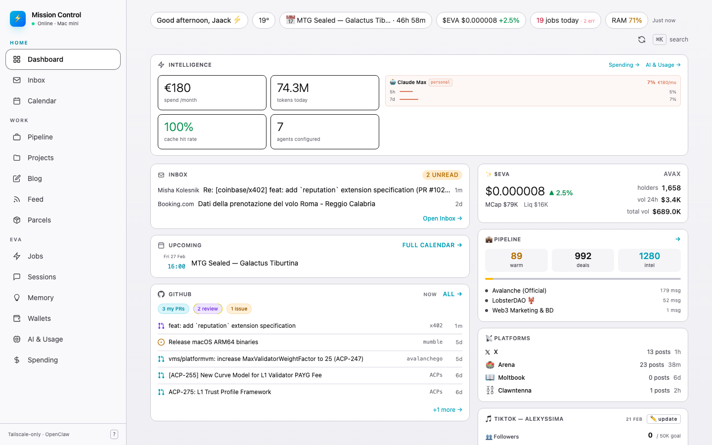Click the $EVA price pill in top bar

click(x=481, y=20)
